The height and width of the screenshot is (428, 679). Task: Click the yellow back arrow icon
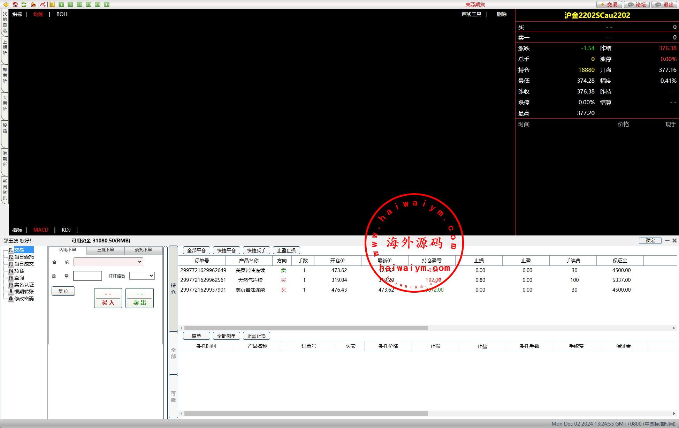[6, 5]
